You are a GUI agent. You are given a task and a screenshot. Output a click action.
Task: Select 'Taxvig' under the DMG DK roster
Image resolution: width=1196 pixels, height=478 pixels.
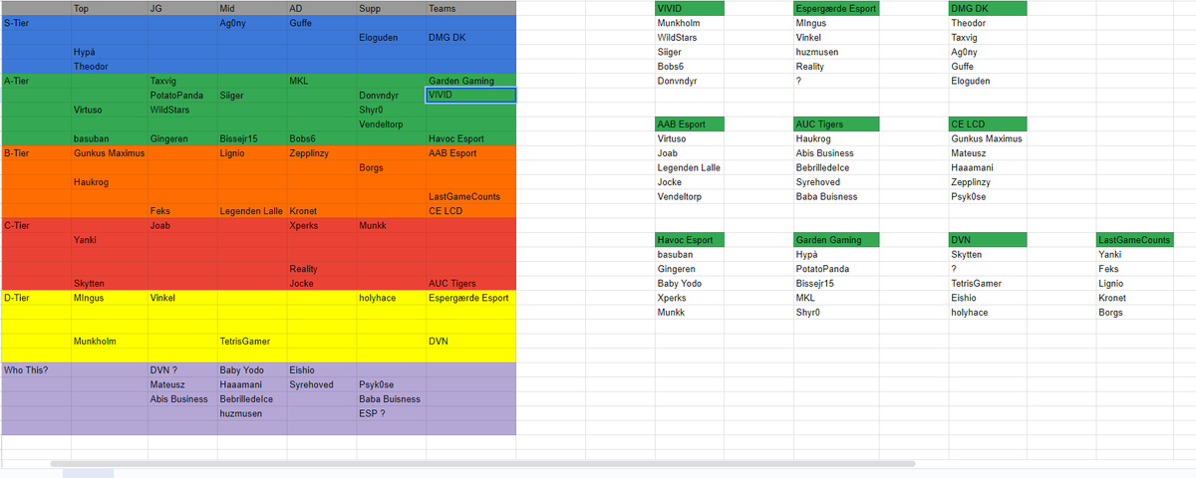point(990,37)
